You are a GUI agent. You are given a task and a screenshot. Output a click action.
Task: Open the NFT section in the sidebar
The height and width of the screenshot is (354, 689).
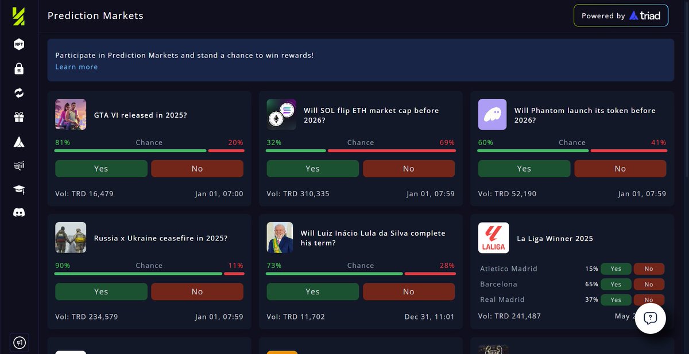(x=19, y=44)
